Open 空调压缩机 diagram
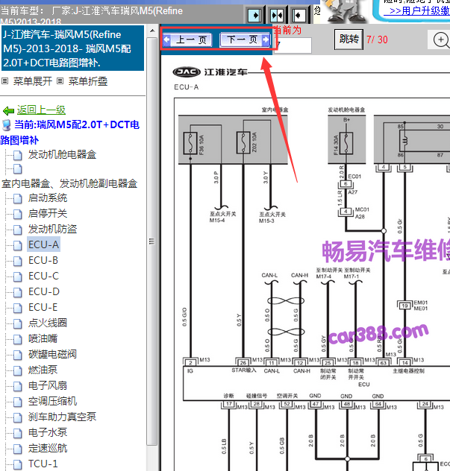Viewport: 450px width, 471px height. pyautogui.click(x=52, y=401)
